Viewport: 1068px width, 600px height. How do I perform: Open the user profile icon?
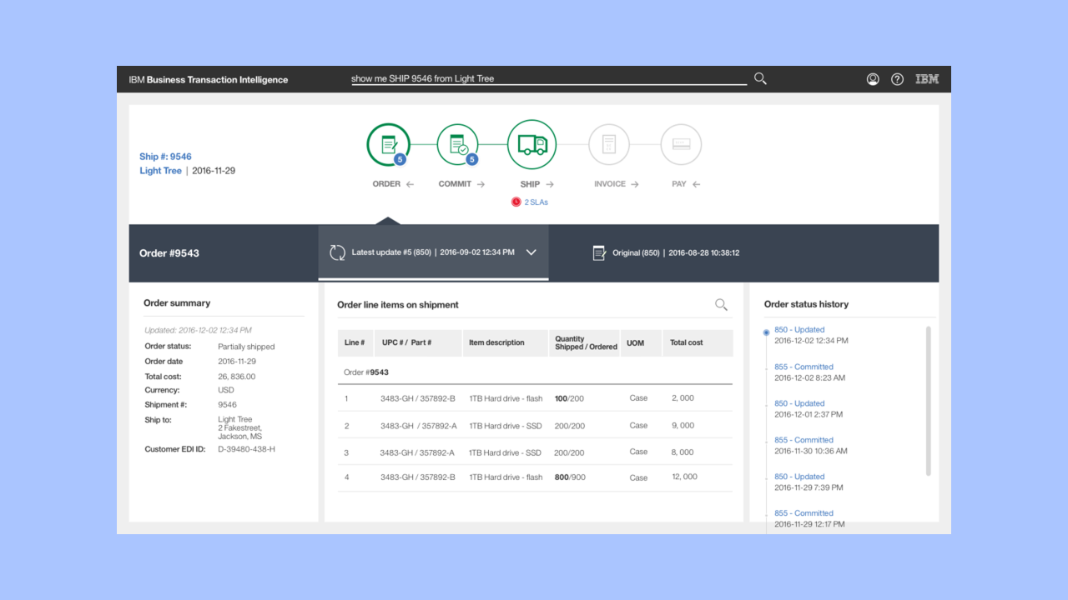tap(873, 79)
